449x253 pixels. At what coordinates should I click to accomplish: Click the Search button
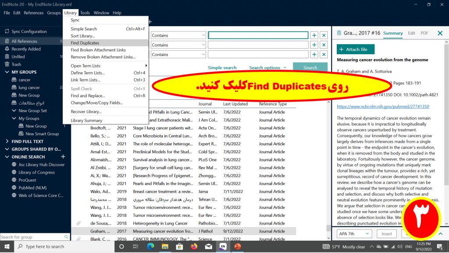point(310,67)
